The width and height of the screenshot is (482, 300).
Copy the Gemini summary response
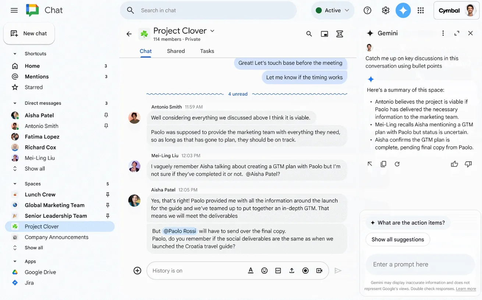coord(383,164)
